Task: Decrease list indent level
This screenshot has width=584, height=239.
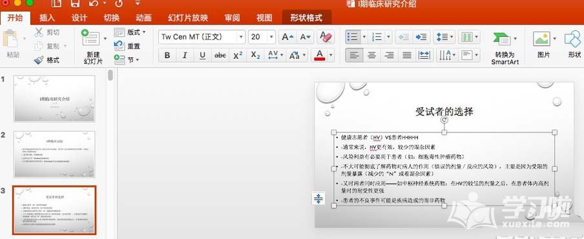Action: click(x=404, y=37)
